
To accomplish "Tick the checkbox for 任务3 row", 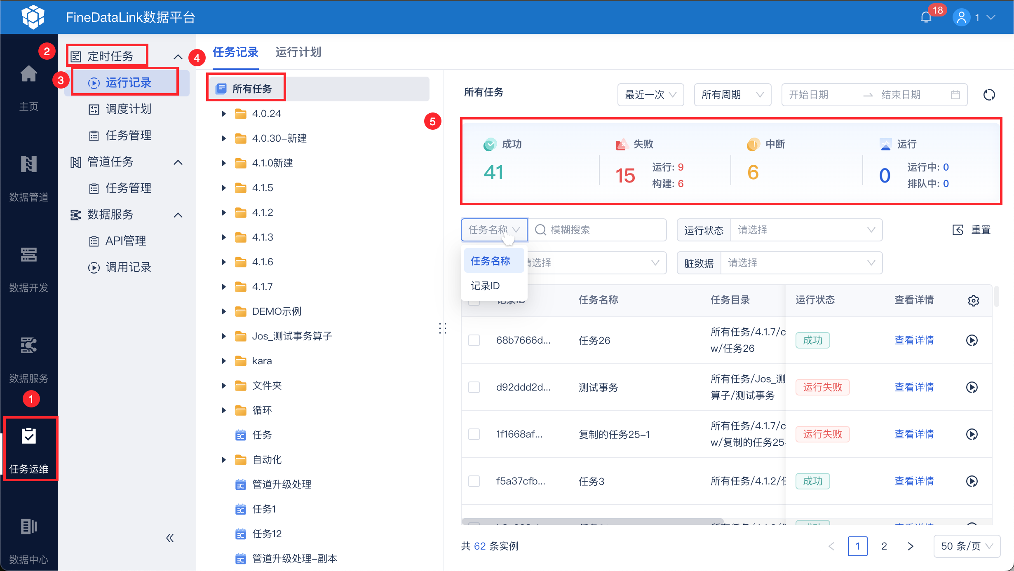I will point(474,481).
